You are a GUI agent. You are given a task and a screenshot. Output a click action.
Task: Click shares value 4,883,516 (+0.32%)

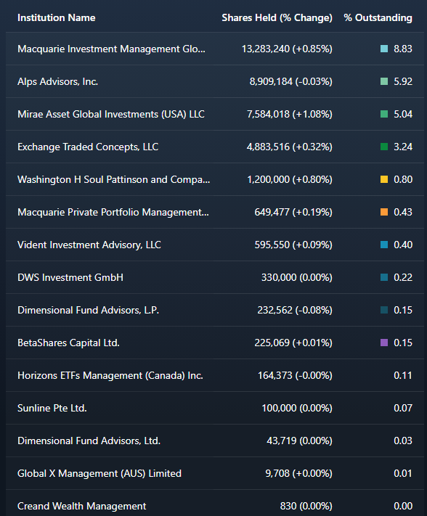290,147
